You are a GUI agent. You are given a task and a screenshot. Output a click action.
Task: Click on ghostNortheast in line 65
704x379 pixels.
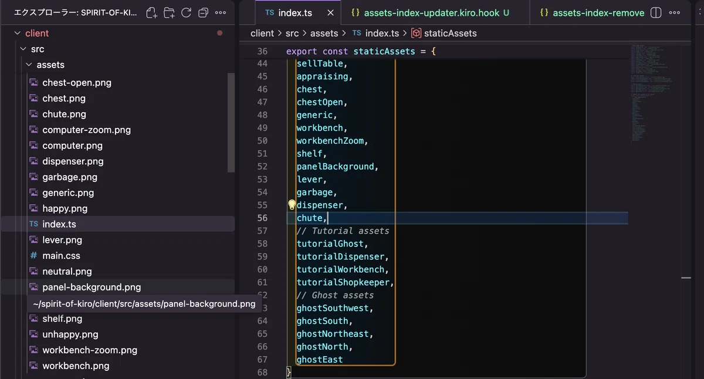click(332, 334)
